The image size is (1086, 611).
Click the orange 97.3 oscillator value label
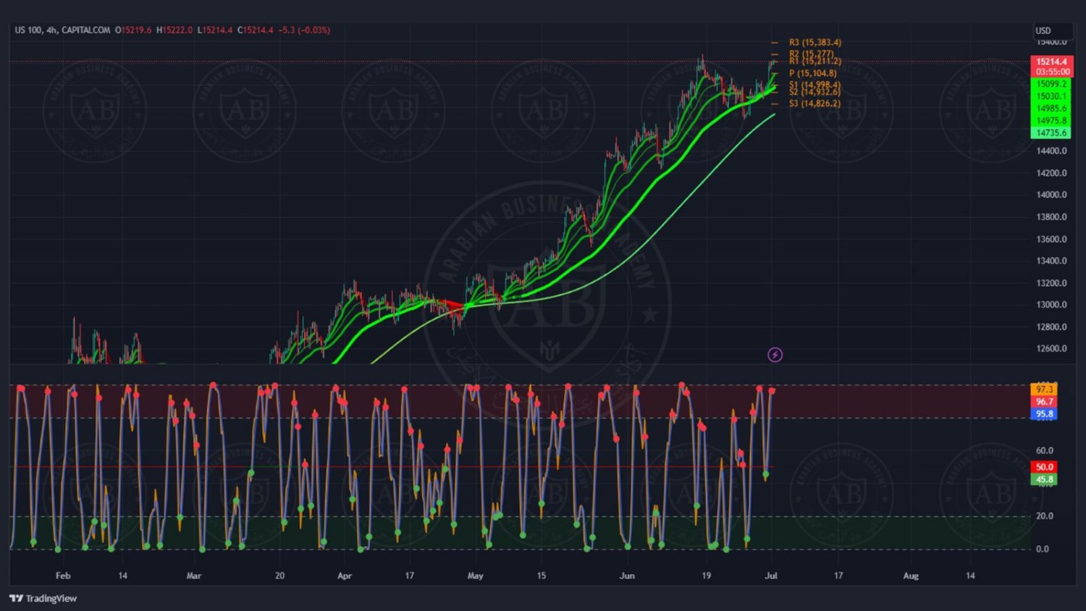[1044, 389]
